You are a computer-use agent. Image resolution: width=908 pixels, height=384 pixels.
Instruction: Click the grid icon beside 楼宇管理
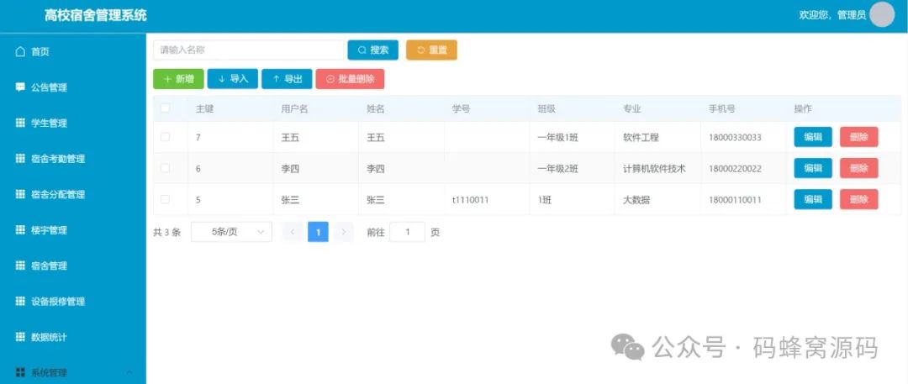(20, 230)
